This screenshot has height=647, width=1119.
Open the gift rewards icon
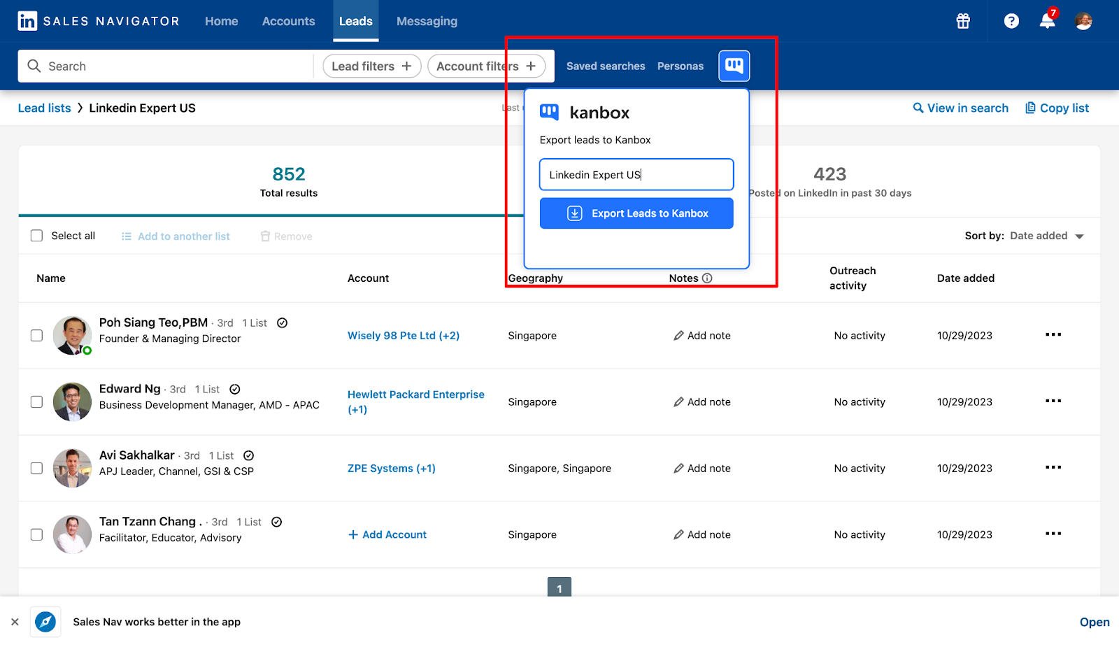[x=963, y=21]
